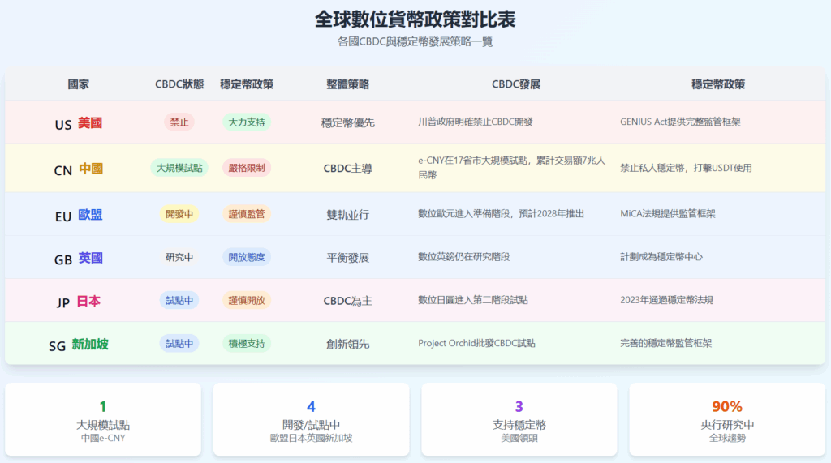Click the 支持穩定幣 summary card showing 3
This screenshot has height=463, width=831.
click(519, 419)
